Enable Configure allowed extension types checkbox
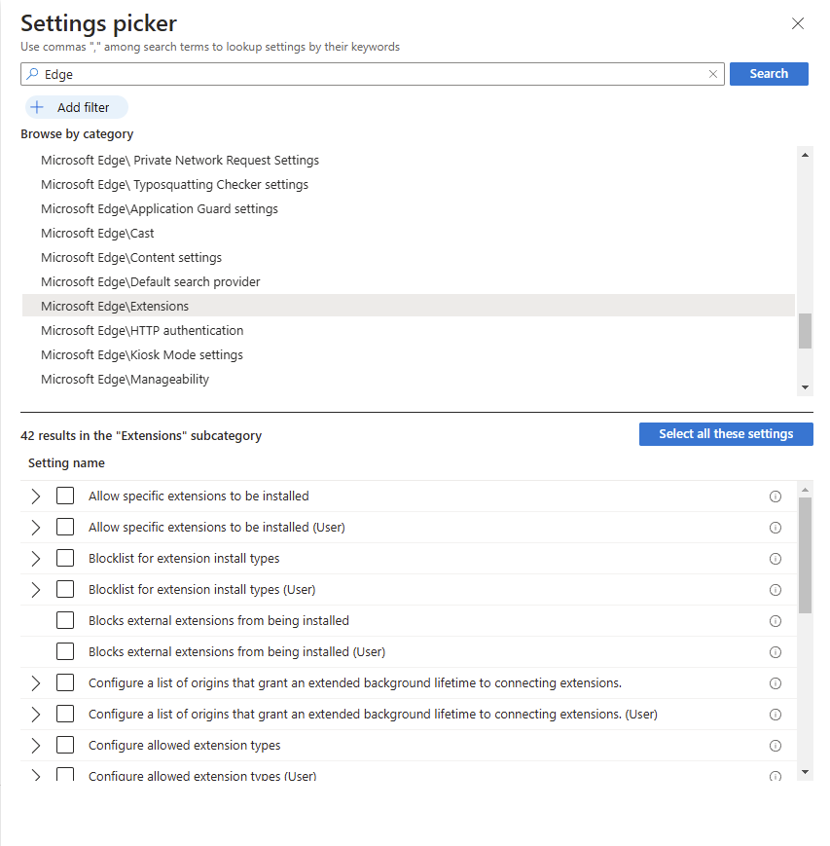 tap(65, 745)
